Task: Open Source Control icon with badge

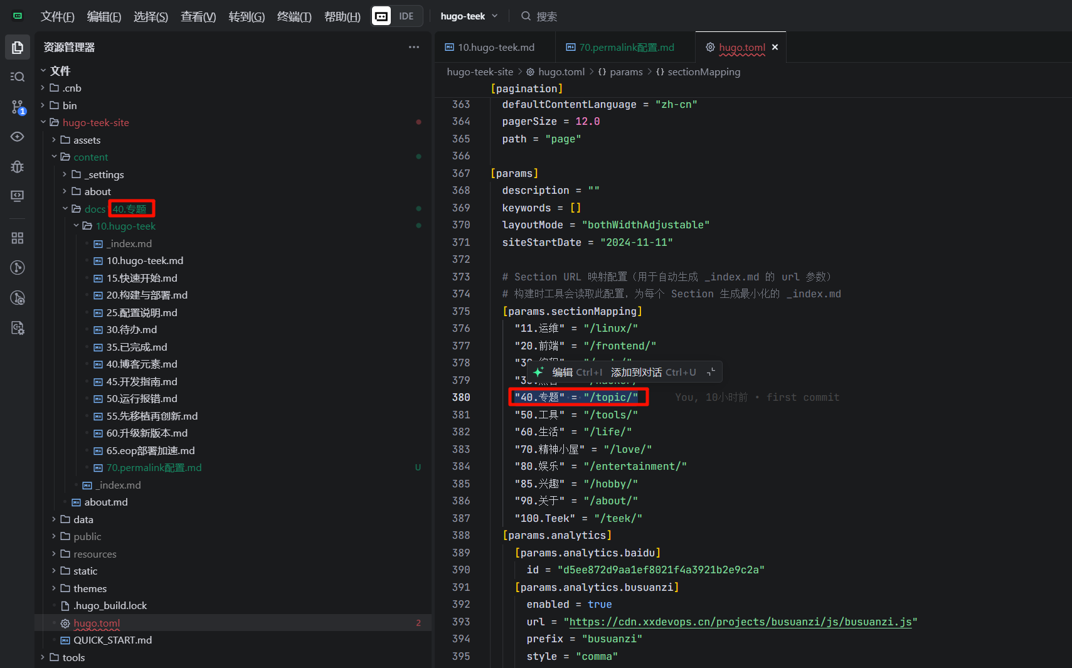Action: pos(18,107)
